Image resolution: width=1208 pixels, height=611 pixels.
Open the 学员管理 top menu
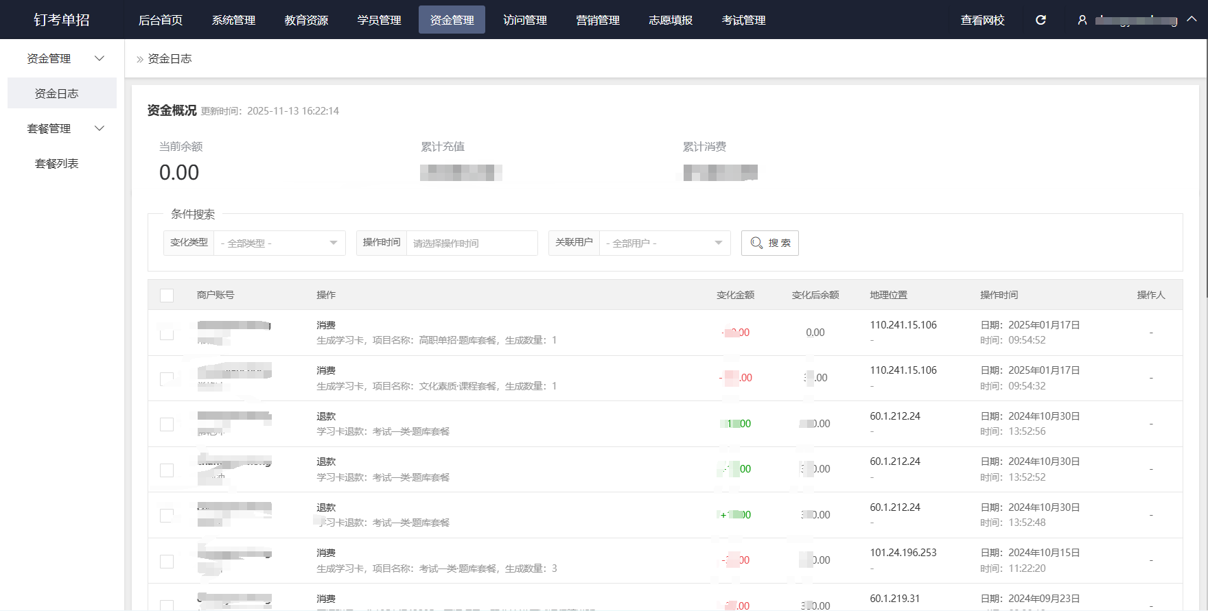[x=379, y=20]
